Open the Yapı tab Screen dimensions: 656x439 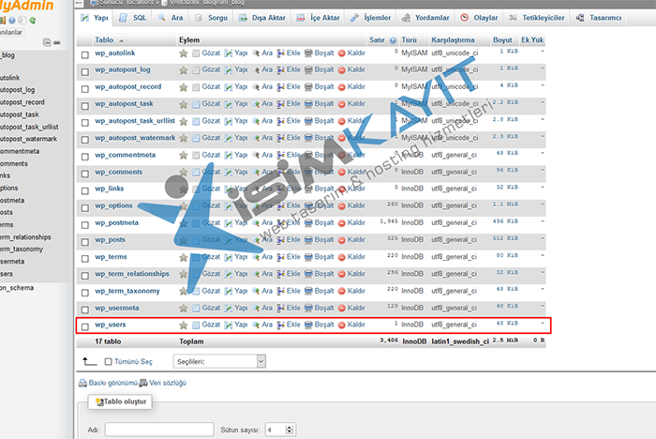tap(95, 18)
